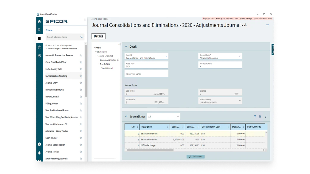
Task: Click 1,271,988.01 cell in line 2
Action: [178, 139]
